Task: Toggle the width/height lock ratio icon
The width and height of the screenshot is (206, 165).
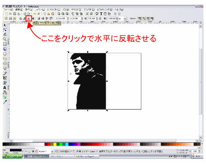Action: coord(100,19)
